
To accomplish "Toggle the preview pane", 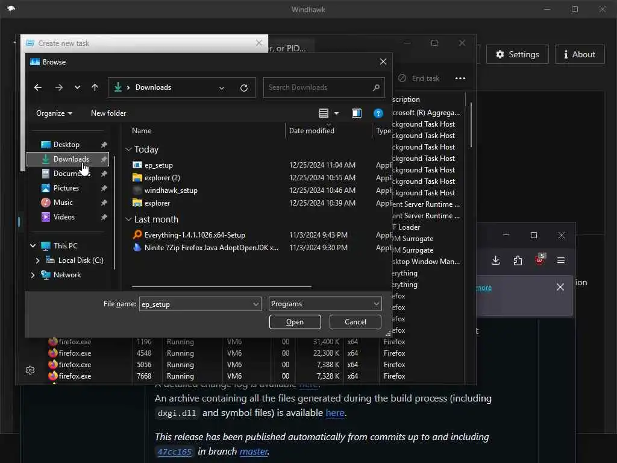I will [357, 113].
